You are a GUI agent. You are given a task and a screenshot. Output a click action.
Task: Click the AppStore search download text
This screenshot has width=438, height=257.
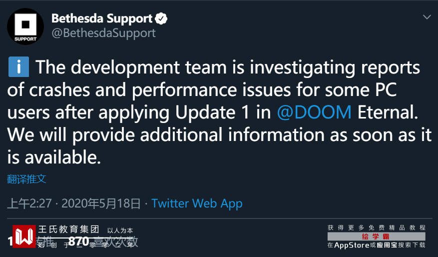[x=376, y=245]
